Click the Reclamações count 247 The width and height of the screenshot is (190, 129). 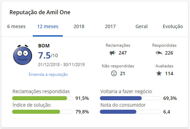(123, 53)
